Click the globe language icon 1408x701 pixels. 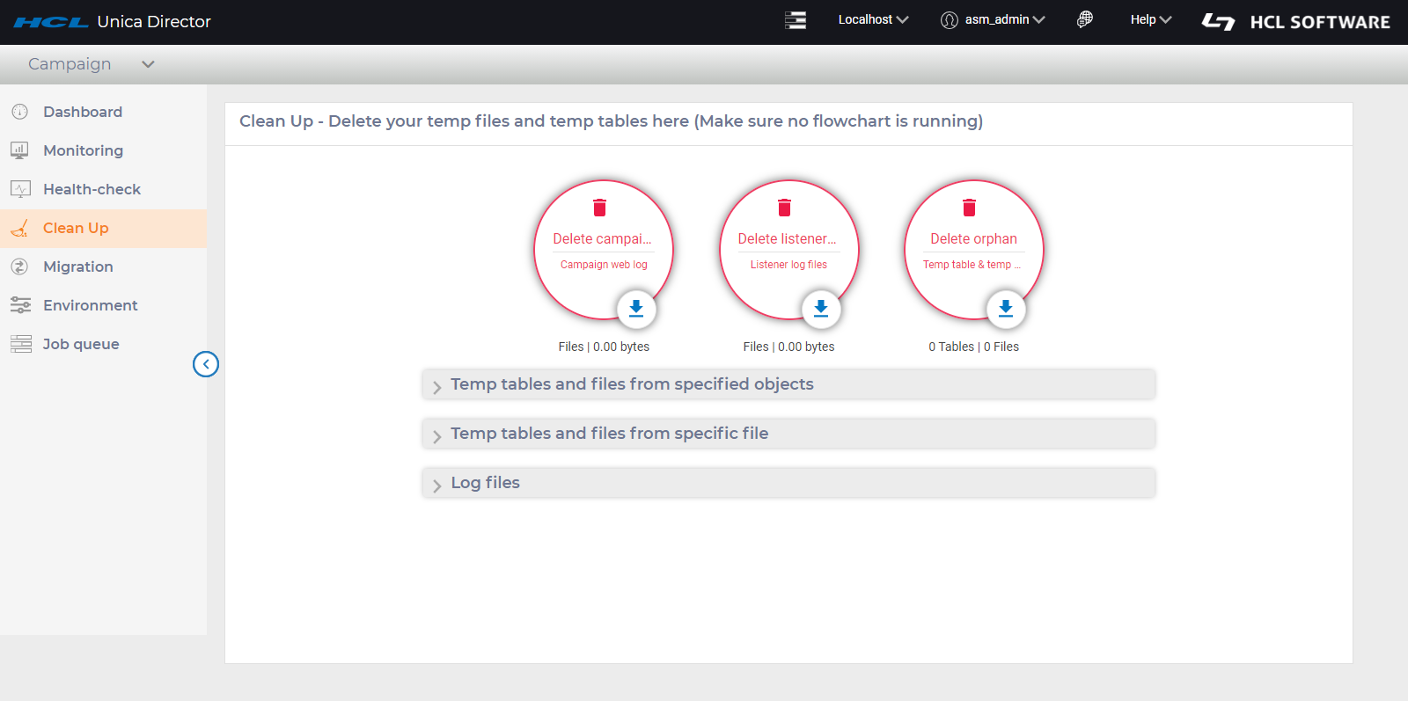point(1085,19)
